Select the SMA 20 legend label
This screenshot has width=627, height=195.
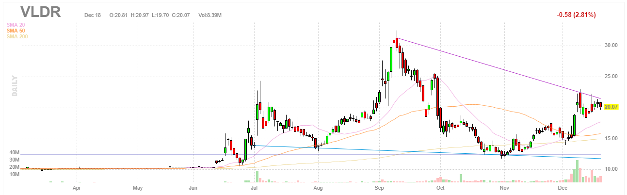click(x=15, y=25)
